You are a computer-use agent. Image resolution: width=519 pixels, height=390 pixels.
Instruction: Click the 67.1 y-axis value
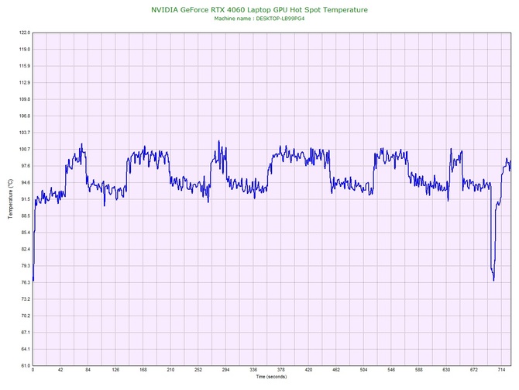tap(25, 333)
